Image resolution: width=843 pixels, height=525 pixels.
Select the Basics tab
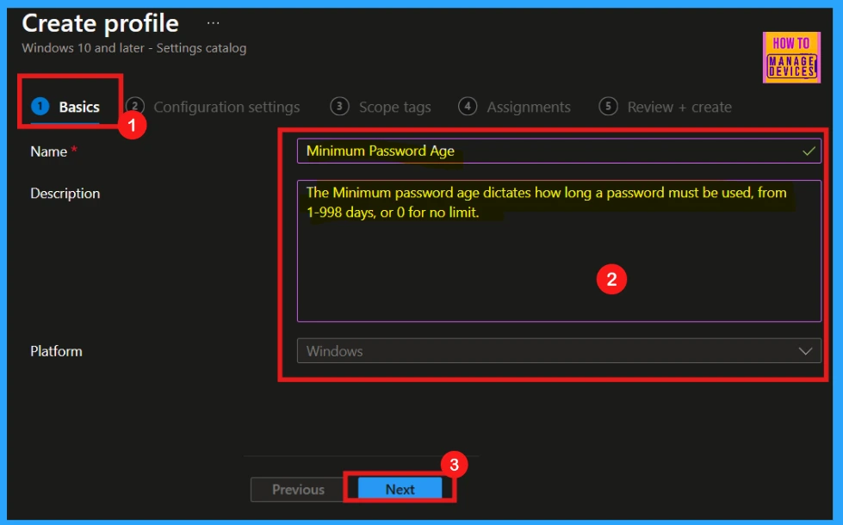65,107
